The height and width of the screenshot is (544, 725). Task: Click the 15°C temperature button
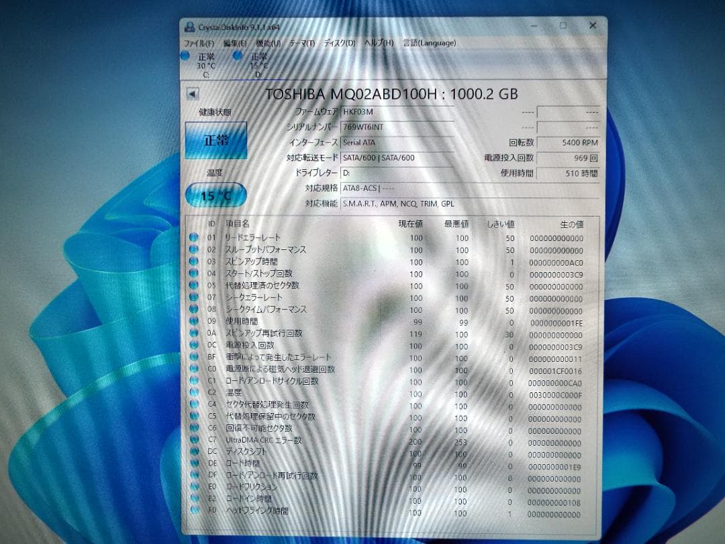click(215, 196)
